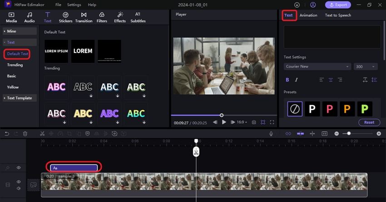Open the Effects panel
Viewport: 386px width, 202px height.
[x=120, y=18]
